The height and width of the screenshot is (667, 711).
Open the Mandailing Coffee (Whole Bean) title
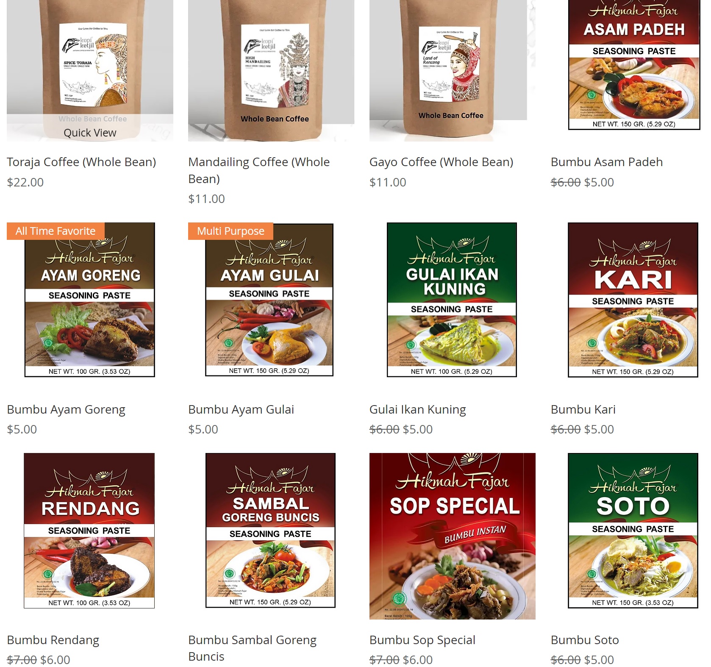click(259, 170)
